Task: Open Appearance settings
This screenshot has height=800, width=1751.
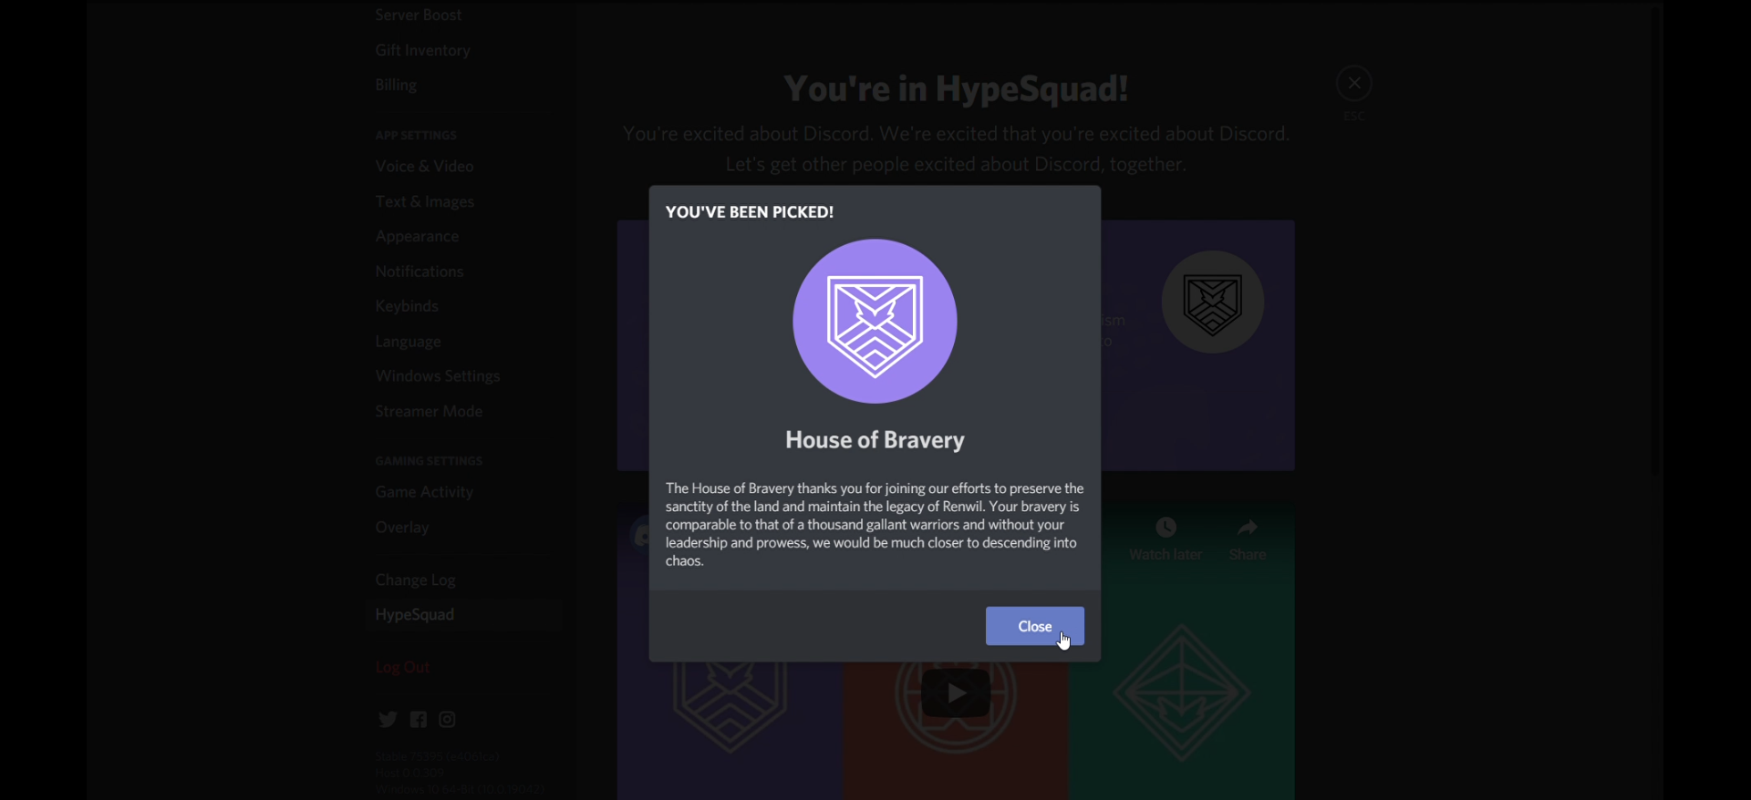Action: pos(417,236)
